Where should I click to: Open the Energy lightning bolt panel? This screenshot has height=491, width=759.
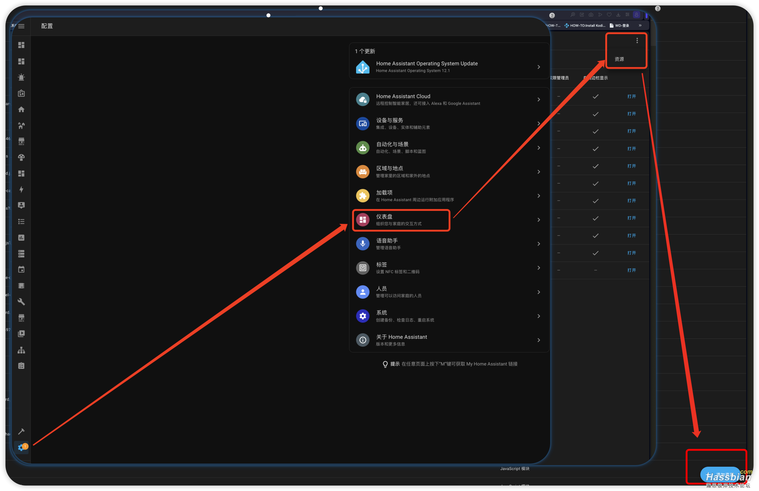[x=21, y=189]
